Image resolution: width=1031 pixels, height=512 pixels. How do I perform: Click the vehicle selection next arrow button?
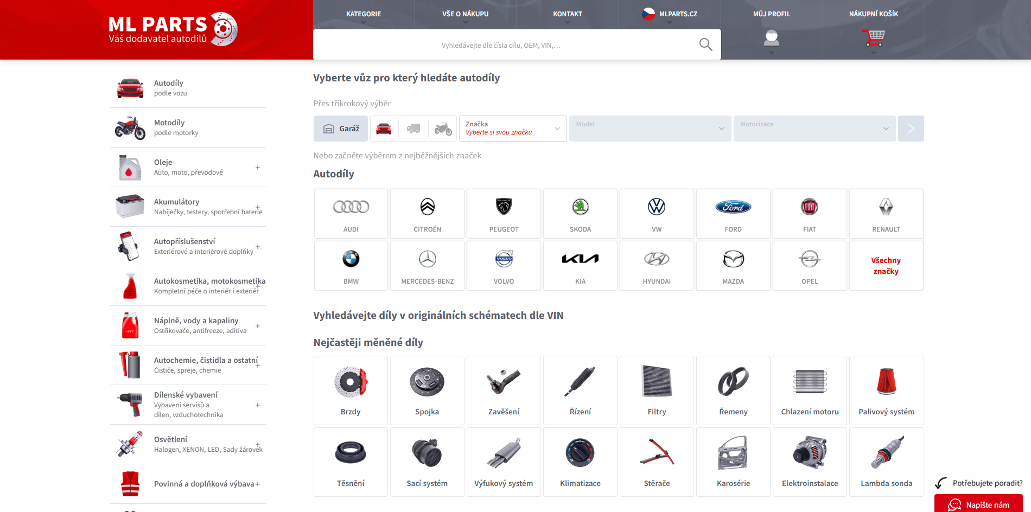(x=911, y=129)
